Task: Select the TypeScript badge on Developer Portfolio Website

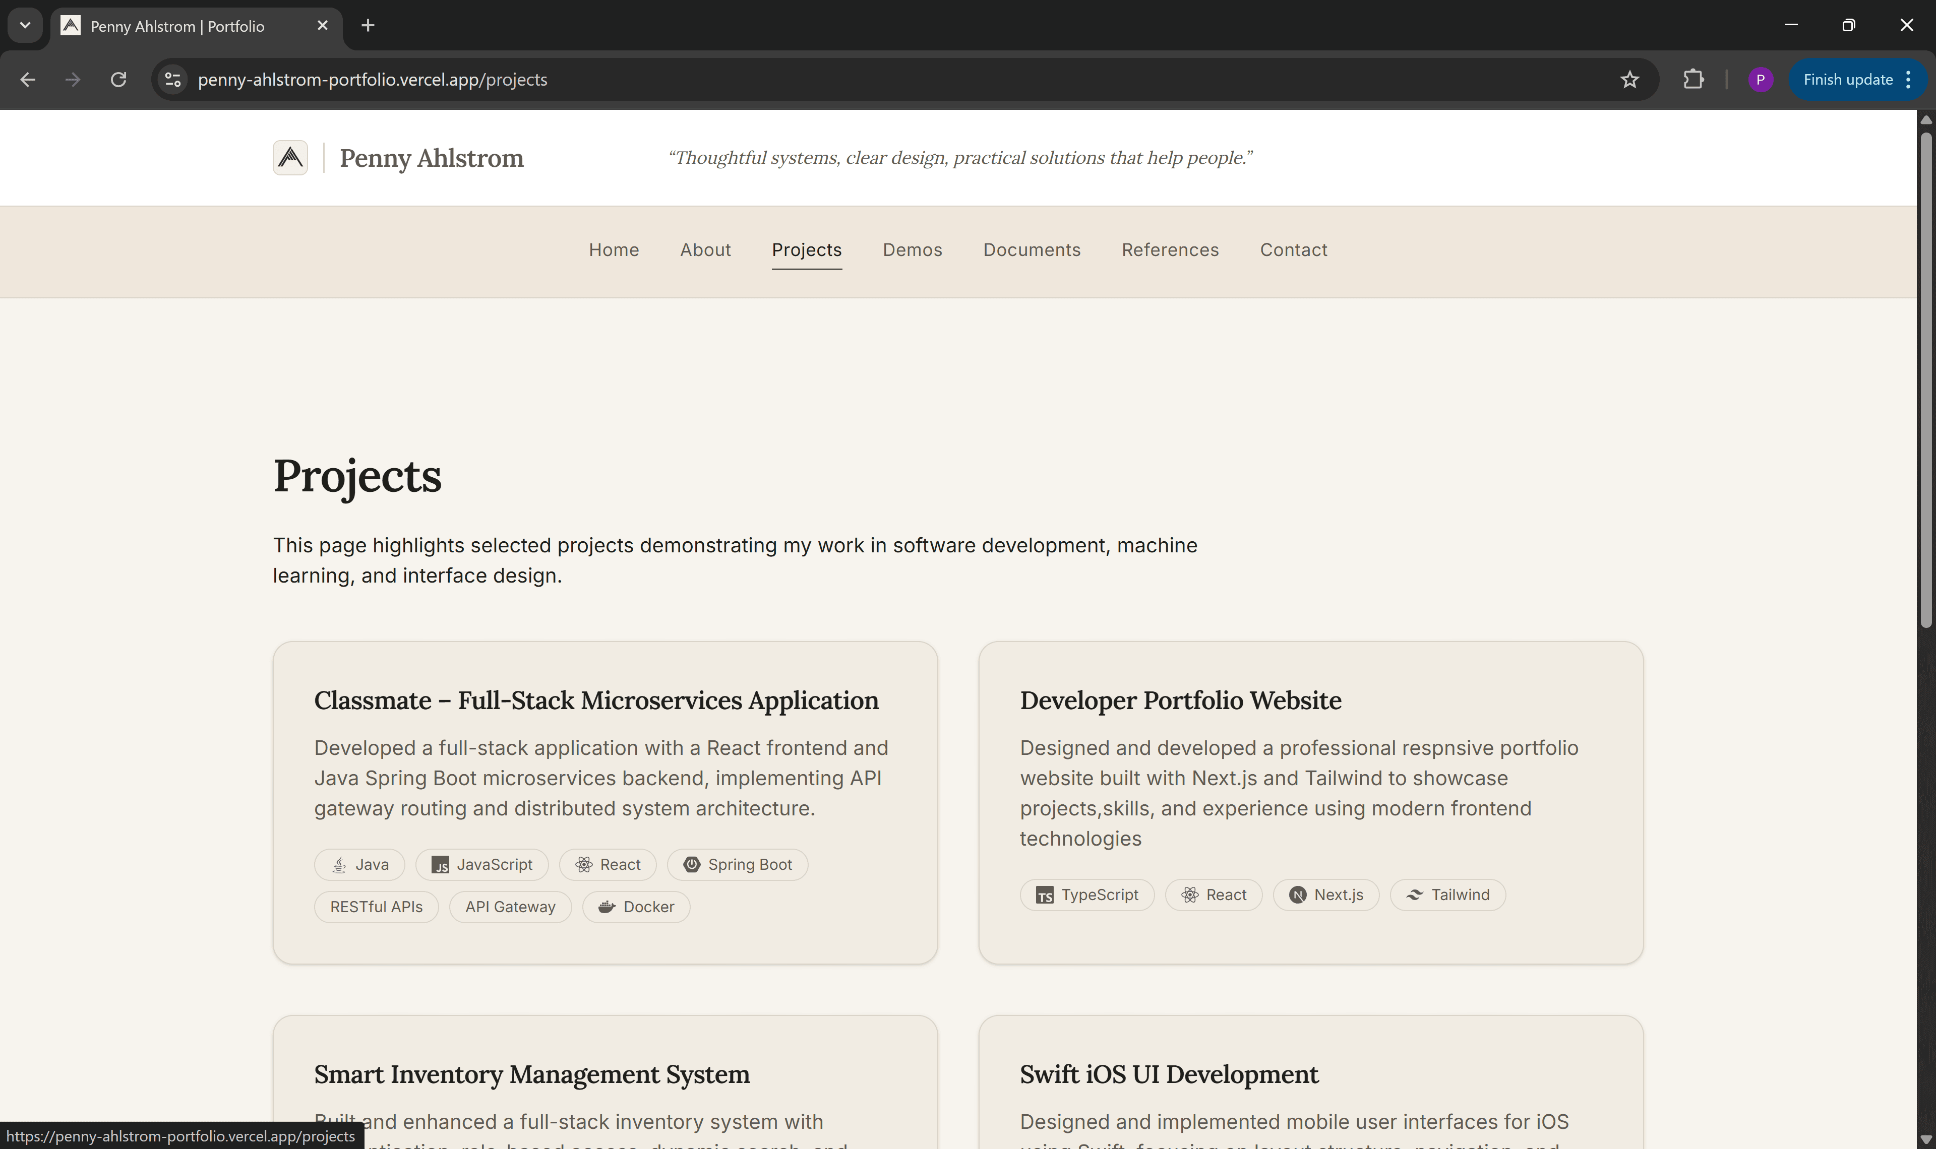Action: click(x=1086, y=895)
